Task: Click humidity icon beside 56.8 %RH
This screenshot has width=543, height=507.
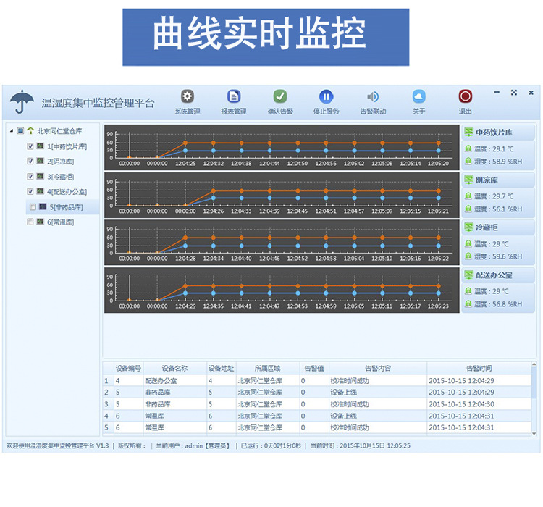Action: click(x=468, y=304)
